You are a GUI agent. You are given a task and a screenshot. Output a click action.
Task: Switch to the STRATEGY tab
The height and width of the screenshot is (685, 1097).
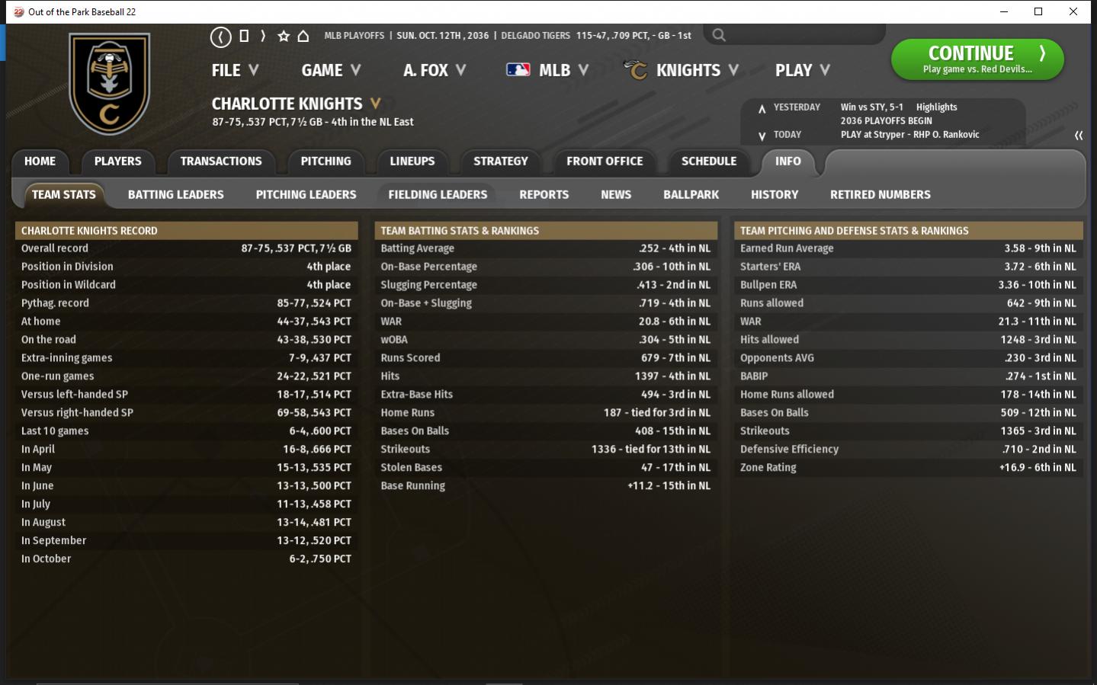point(501,162)
